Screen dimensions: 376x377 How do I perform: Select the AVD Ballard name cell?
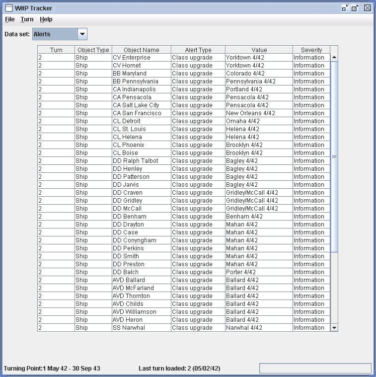pos(142,280)
